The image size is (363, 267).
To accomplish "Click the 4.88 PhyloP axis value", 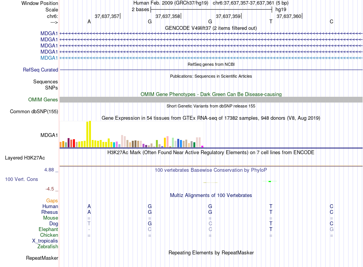I will click(49, 170).
